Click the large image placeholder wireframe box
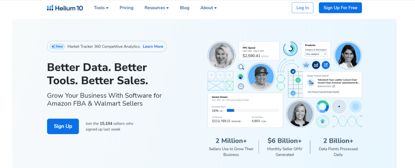Viewport: 415px width, 168px height. click(216, 86)
